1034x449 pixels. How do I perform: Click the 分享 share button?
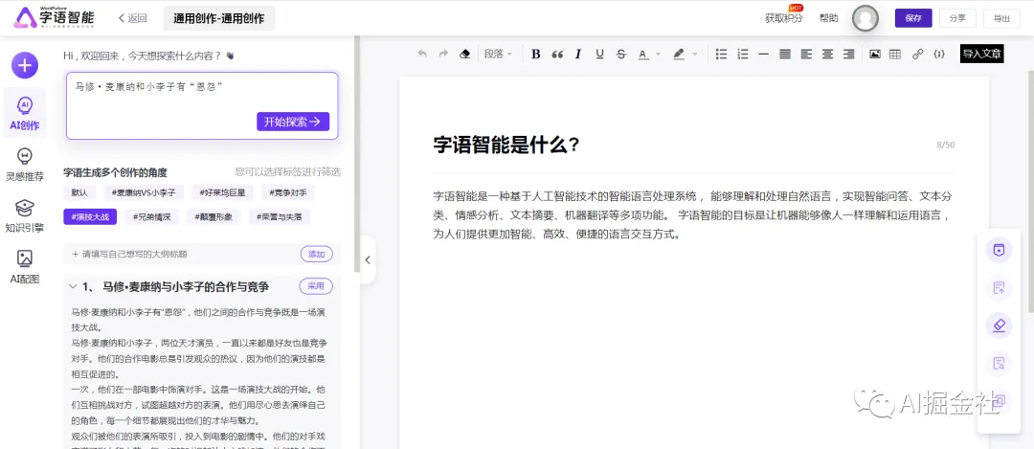click(x=957, y=18)
